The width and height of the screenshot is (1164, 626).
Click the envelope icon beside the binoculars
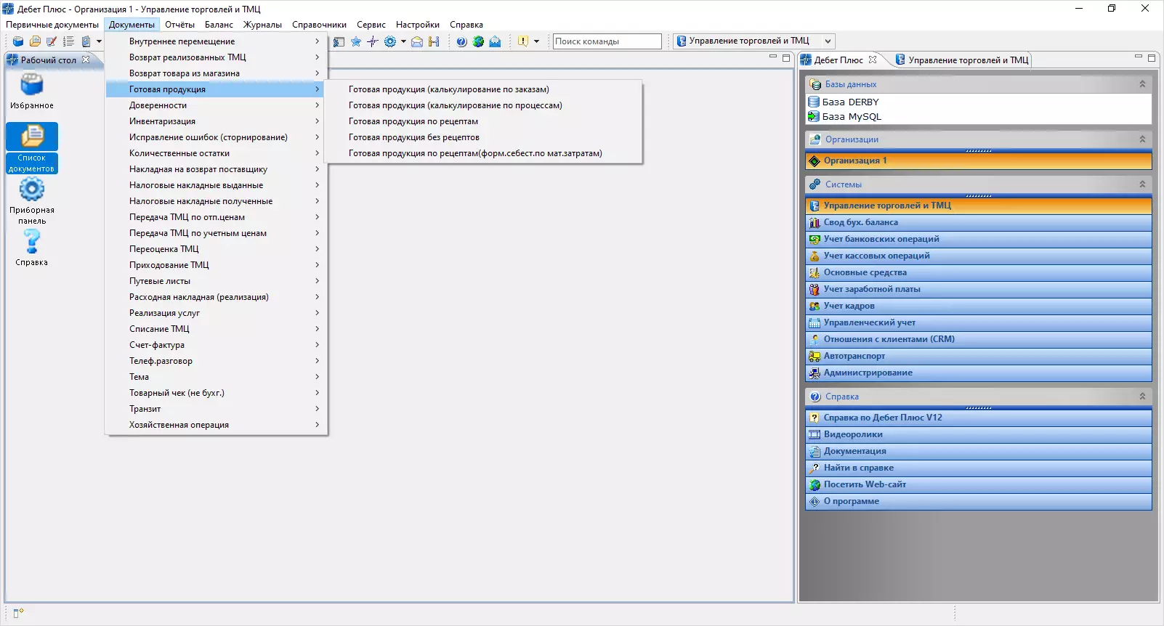[417, 41]
